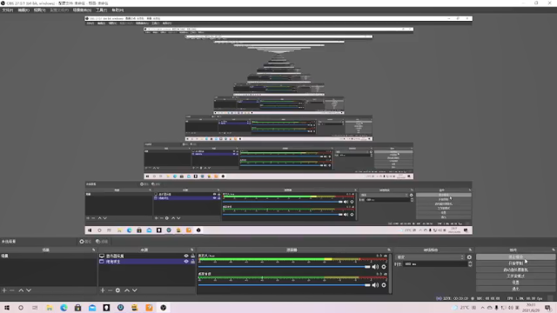
Task: Lock the display capture source
Action: coord(193,256)
